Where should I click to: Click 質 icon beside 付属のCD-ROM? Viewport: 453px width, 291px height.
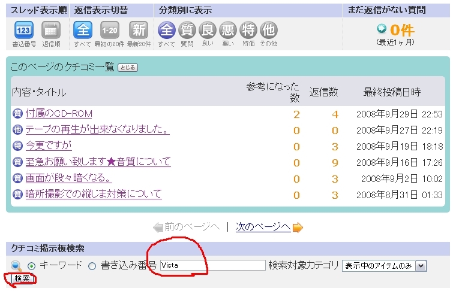[17, 113]
